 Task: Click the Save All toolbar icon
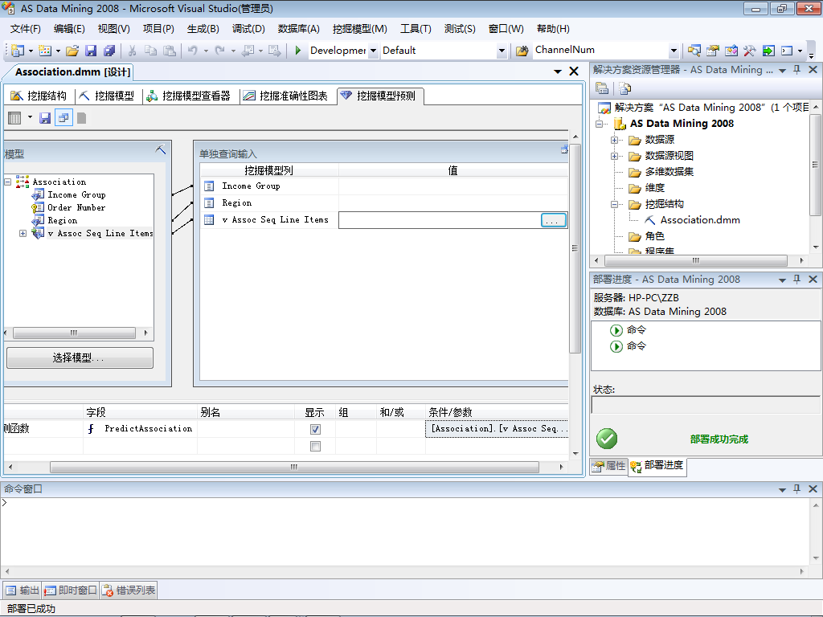coord(109,51)
